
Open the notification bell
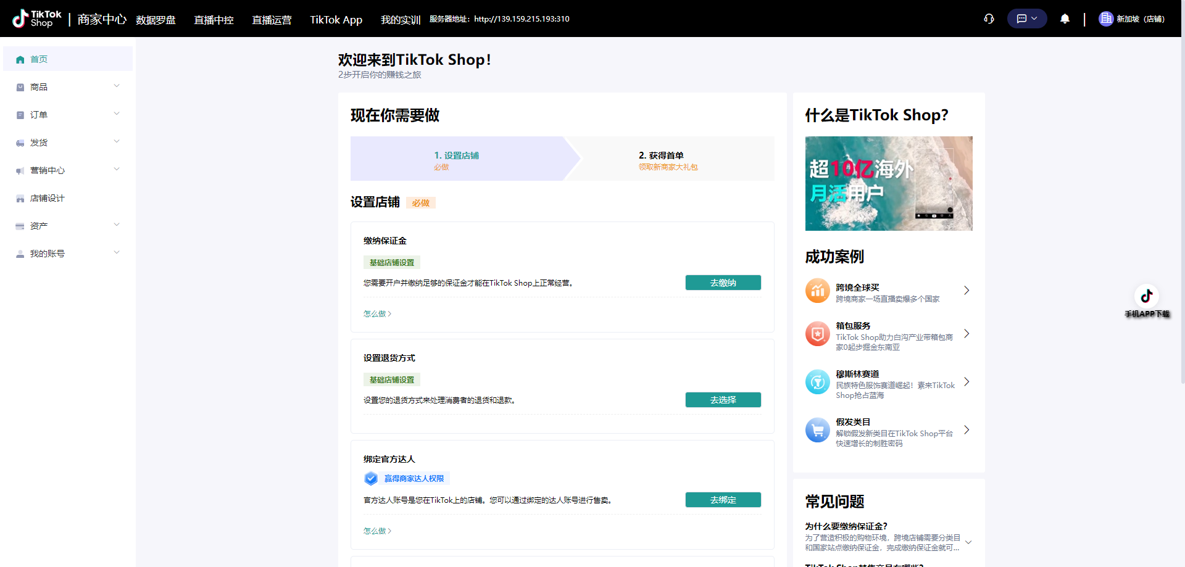[1065, 19]
